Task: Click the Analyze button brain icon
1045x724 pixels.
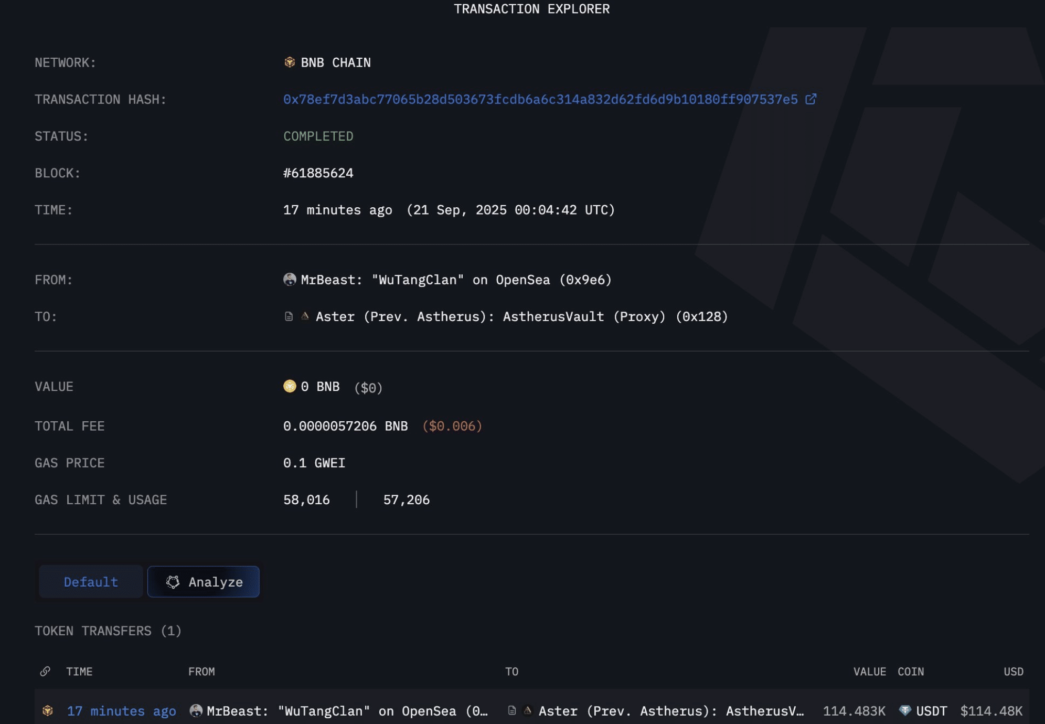Action: click(x=173, y=582)
